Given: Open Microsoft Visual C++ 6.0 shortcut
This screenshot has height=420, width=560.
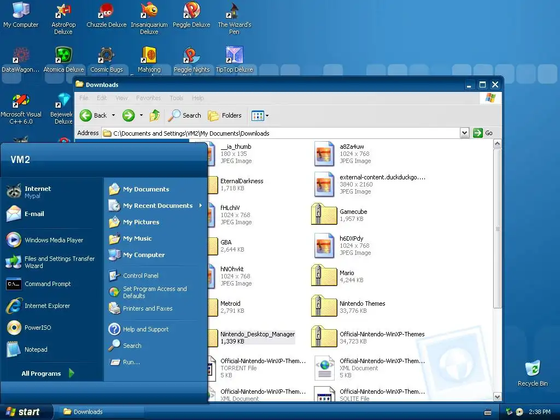Looking at the screenshot, I should [21, 109].
